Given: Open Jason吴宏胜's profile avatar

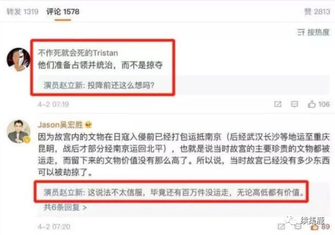Looking at the screenshot, I should tap(18, 131).
